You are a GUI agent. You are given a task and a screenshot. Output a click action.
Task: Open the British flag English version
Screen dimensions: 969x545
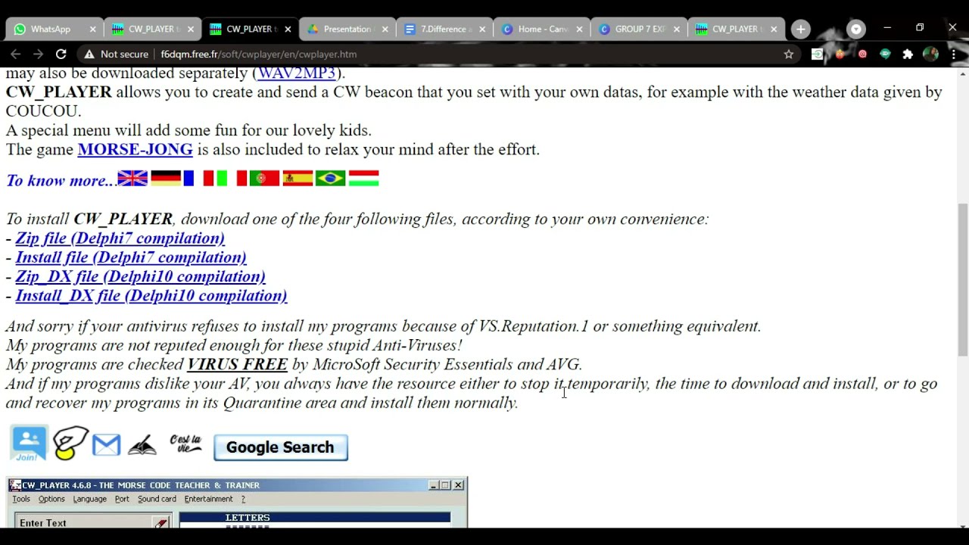coord(132,178)
